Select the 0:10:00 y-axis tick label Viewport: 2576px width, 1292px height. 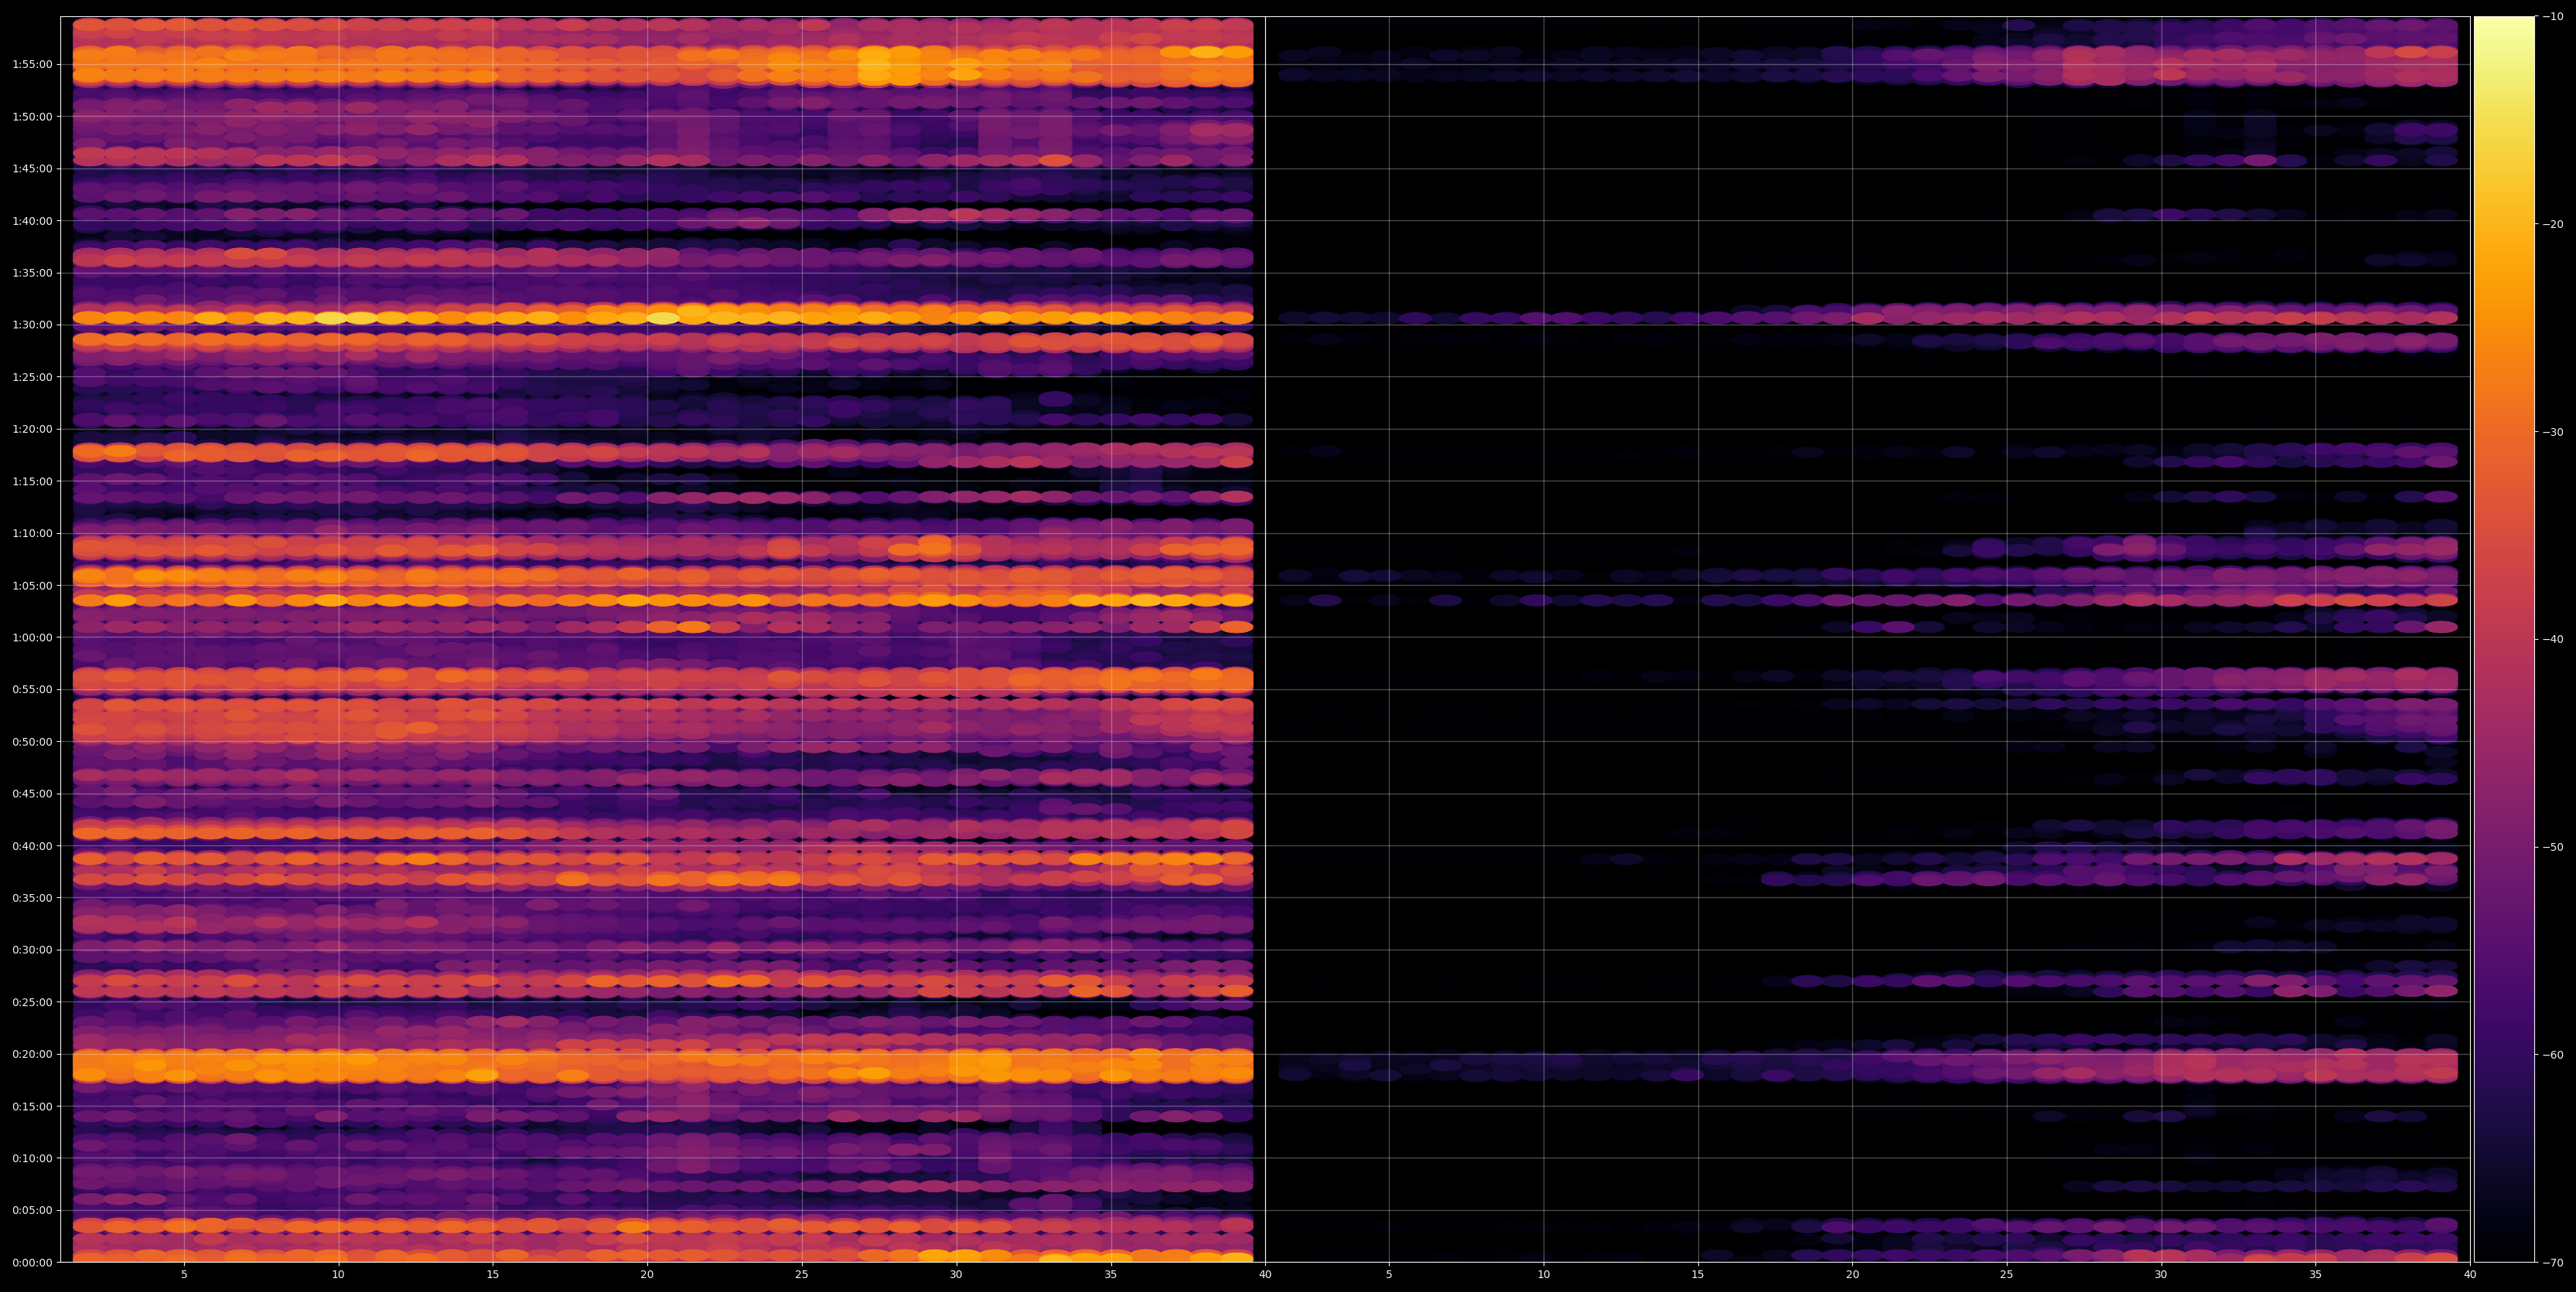32,1158
